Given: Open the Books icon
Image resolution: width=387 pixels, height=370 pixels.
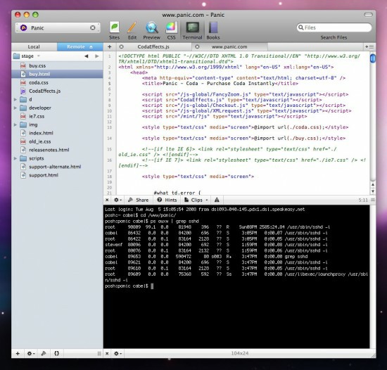Looking at the screenshot, I should coord(213,27).
